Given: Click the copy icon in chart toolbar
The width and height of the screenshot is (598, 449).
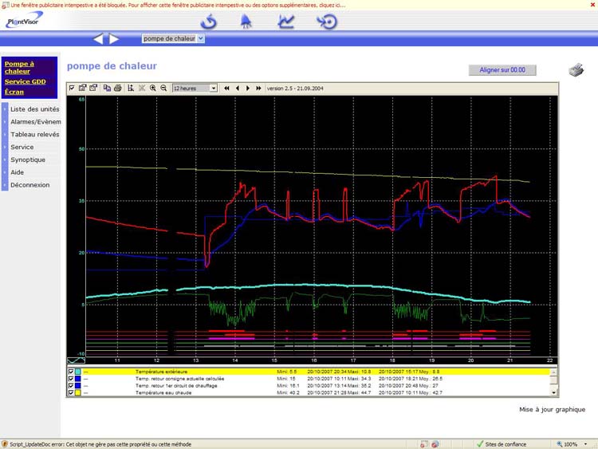Looking at the screenshot, I should pyautogui.click(x=107, y=88).
